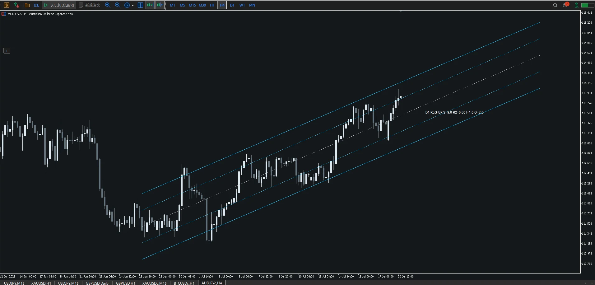The image size is (595, 285).
Task: Click the tile windows grid icon
Action: (x=140, y=5)
